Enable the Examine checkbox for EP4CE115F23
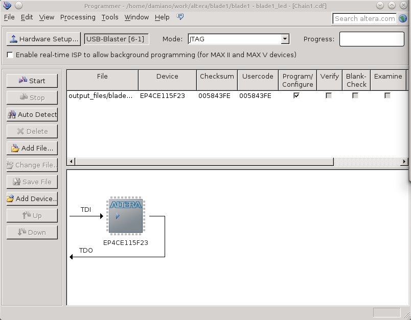411x320 pixels. coord(387,95)
